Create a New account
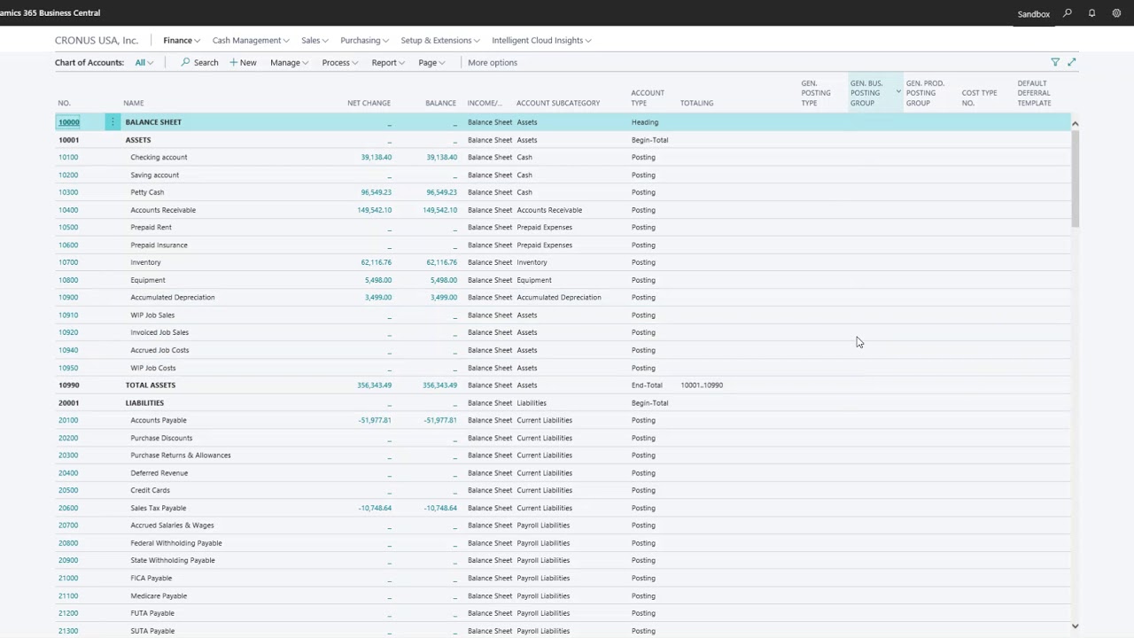Screen dimensions: 1134x638 pyautogui.click(x=243, y=63)
